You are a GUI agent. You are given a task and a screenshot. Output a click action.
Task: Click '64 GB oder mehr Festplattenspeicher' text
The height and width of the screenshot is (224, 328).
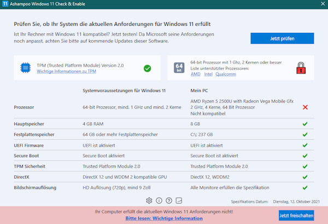(x=120, y=135)
